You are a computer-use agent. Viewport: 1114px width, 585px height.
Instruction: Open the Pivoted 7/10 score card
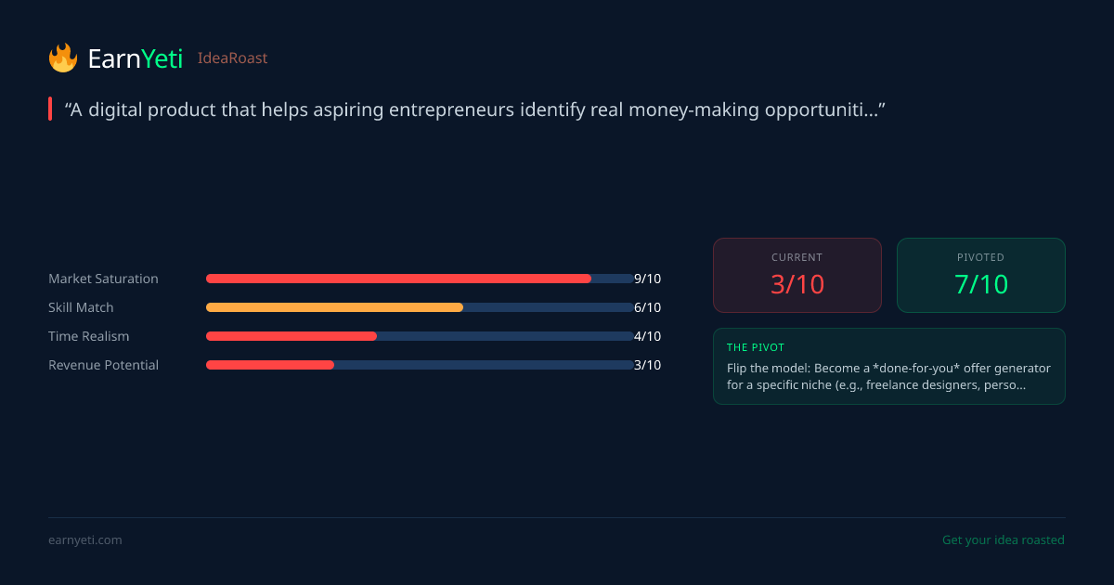coord(980,275)
